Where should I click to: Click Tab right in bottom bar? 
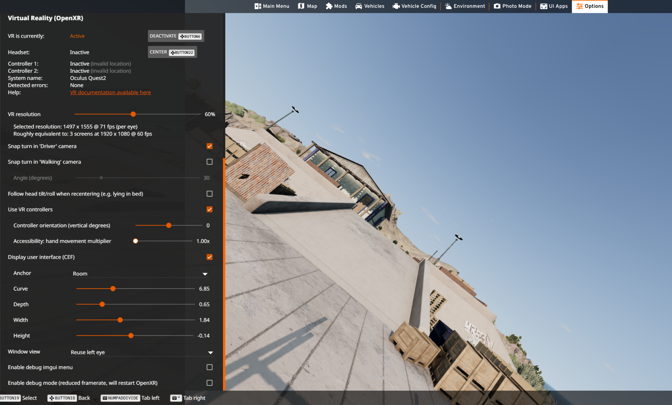pos(188,398)
